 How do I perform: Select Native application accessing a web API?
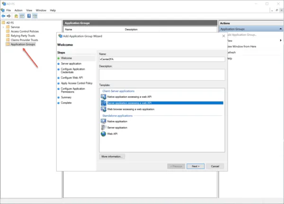coord(129,97)
